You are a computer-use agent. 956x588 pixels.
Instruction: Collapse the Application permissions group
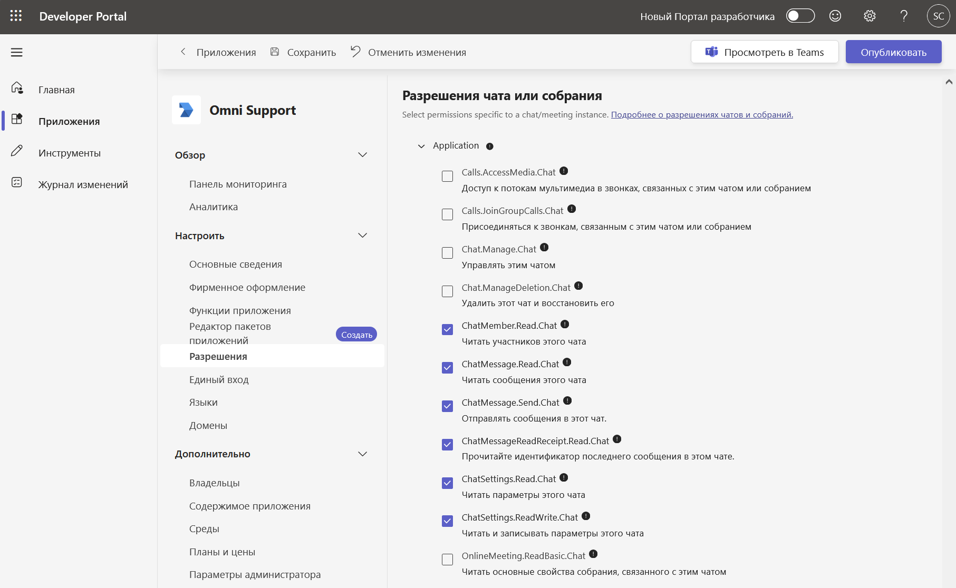[421, 146]
